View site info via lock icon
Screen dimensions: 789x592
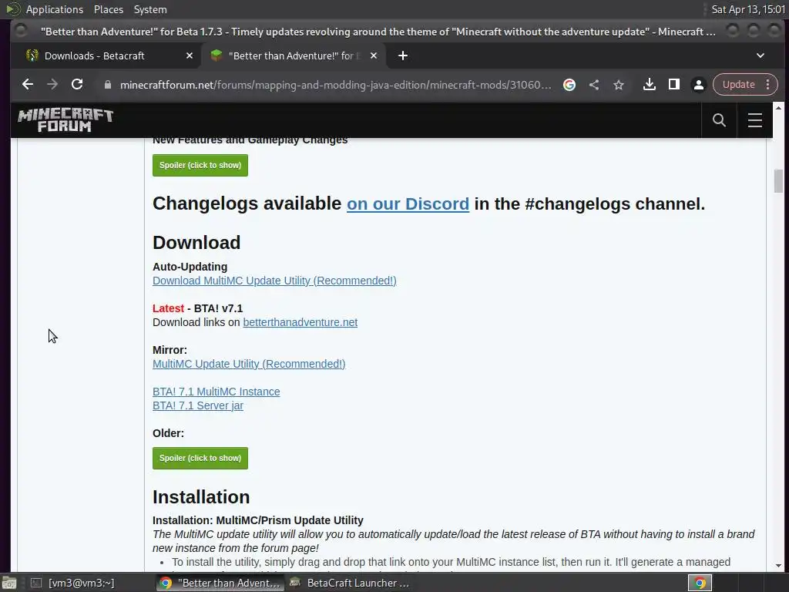pyautogui.click(x=107, y=85)
